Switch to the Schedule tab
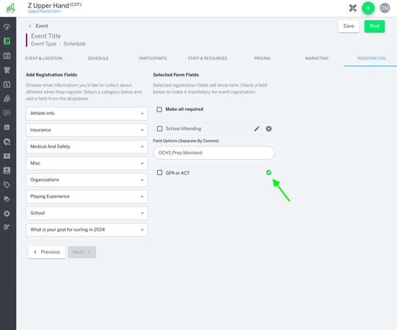This screenshot has height=330, width=397. point(98,58)
